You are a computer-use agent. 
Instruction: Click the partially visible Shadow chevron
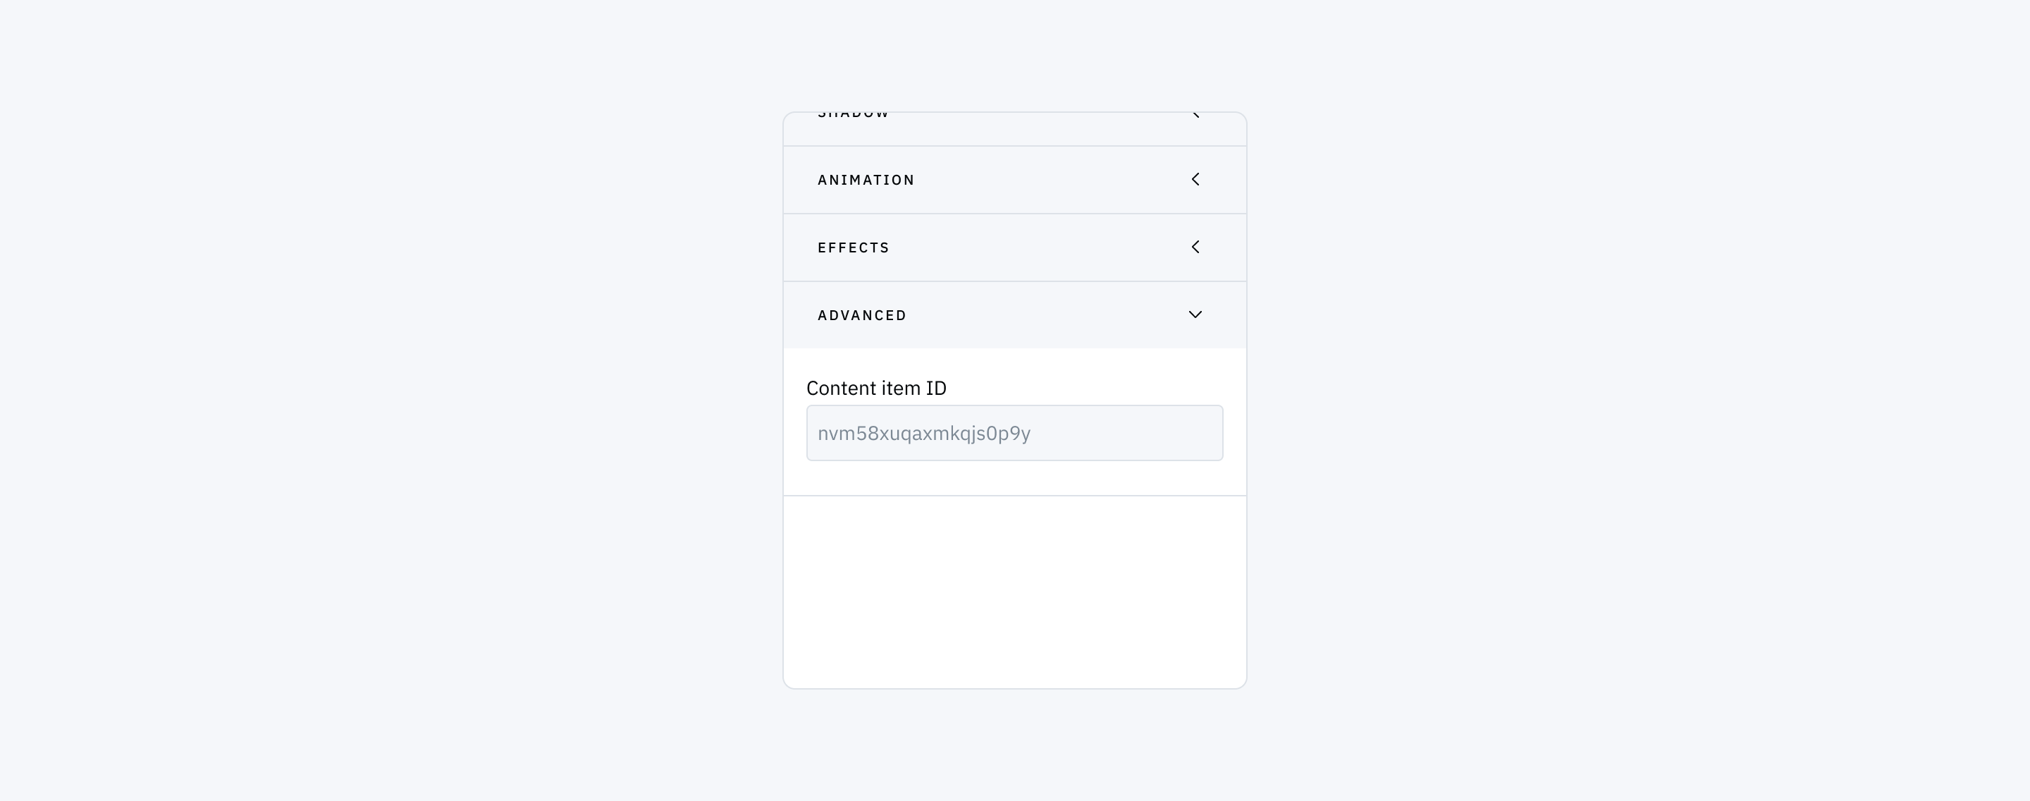1195,115
